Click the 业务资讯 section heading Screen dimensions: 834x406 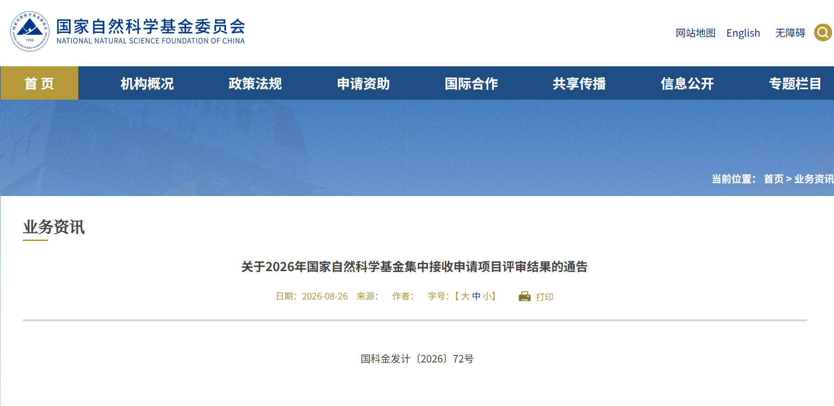(x=54, y=227)
